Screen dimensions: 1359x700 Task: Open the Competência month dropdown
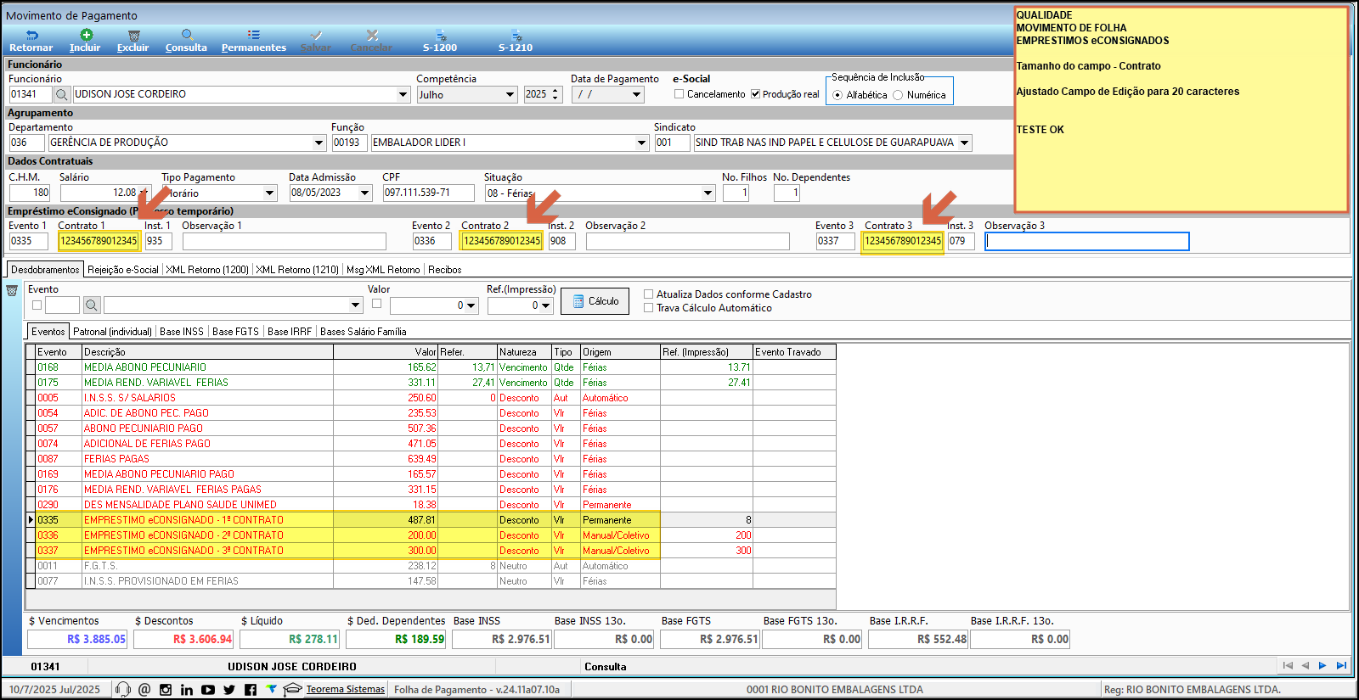pos(510,94)
